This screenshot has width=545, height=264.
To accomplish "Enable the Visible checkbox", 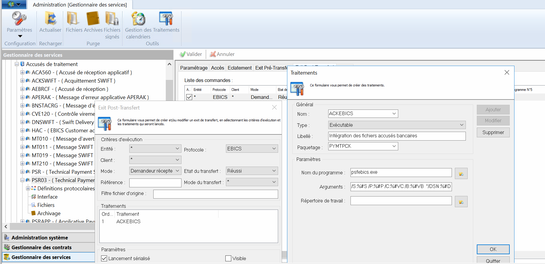I will pyautogui.click(x=228, y=258).
